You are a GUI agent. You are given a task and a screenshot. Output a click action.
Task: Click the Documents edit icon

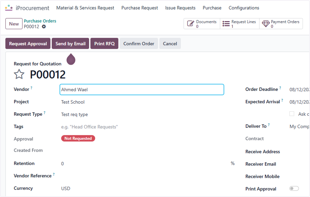(x=190, y=24)
